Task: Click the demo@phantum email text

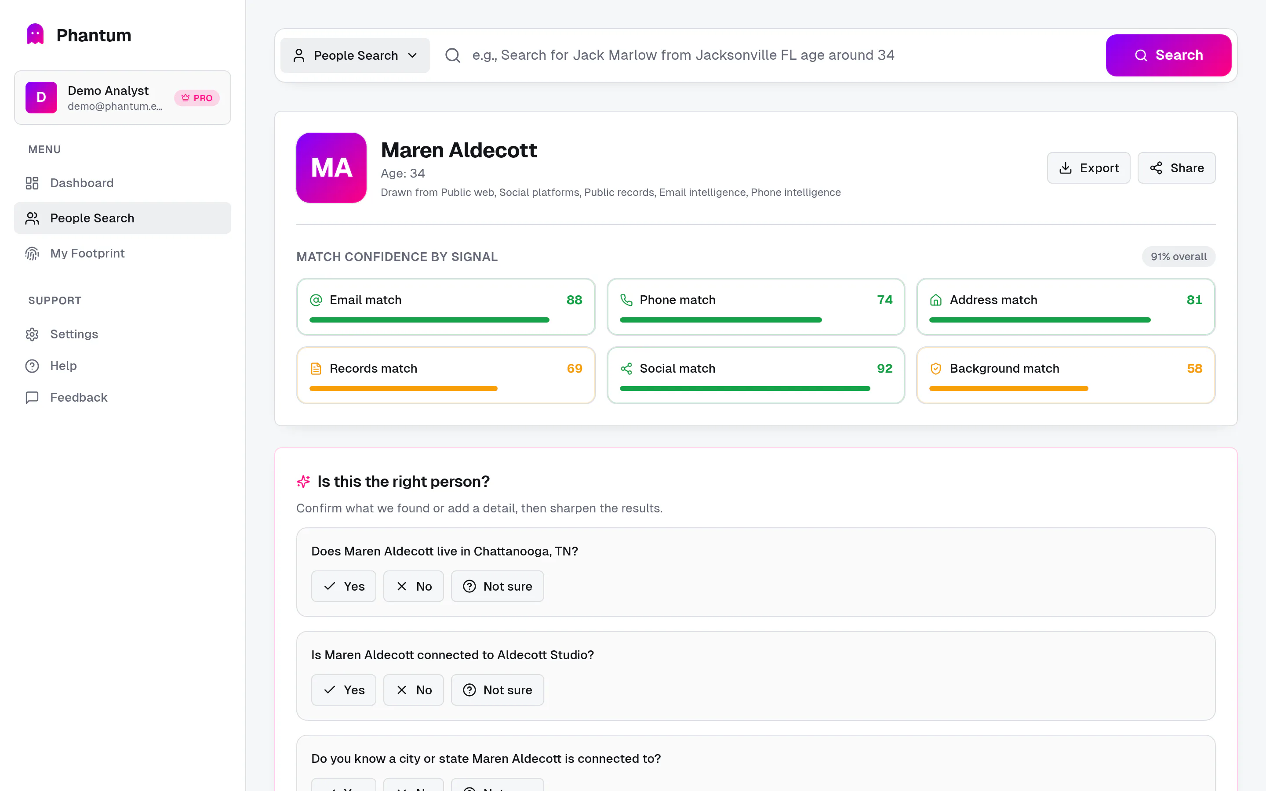Action: coord(115,106)
